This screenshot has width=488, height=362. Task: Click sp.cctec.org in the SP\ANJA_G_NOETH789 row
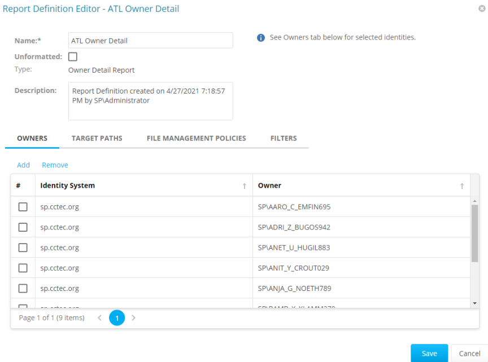click(x=59, y=289)
